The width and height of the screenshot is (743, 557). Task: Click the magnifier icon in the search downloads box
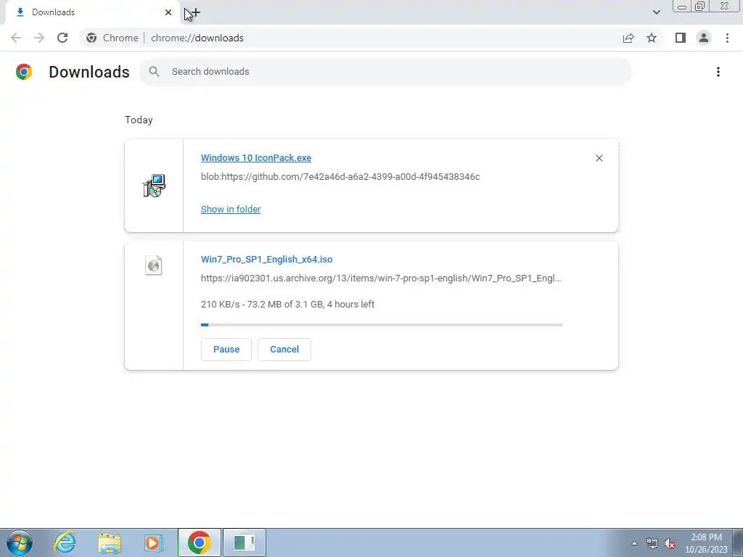click(154, 72)
